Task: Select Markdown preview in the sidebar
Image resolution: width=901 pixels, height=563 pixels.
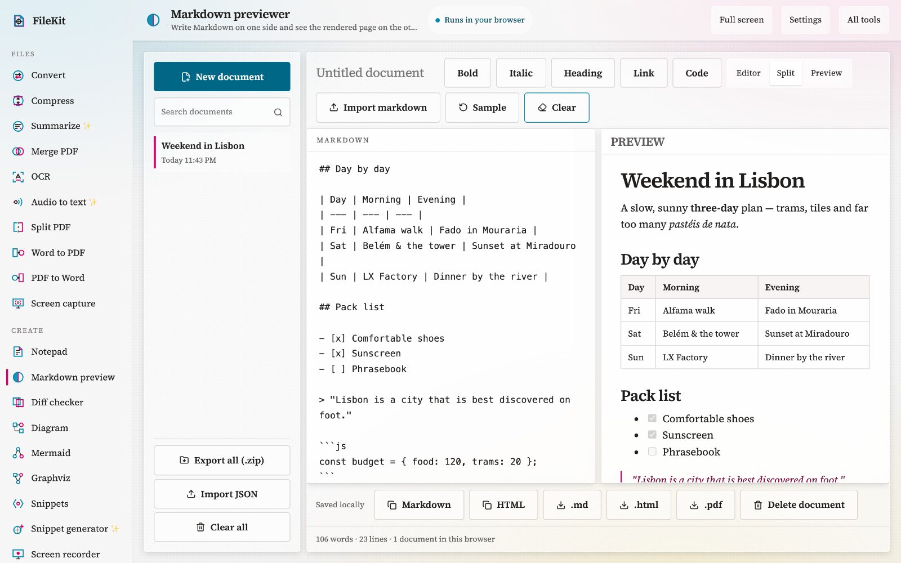Action: (66, 377)
